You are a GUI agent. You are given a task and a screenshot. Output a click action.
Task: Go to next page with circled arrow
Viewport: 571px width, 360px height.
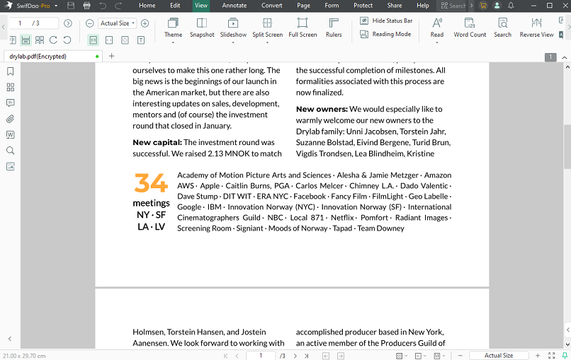(68, 23)
